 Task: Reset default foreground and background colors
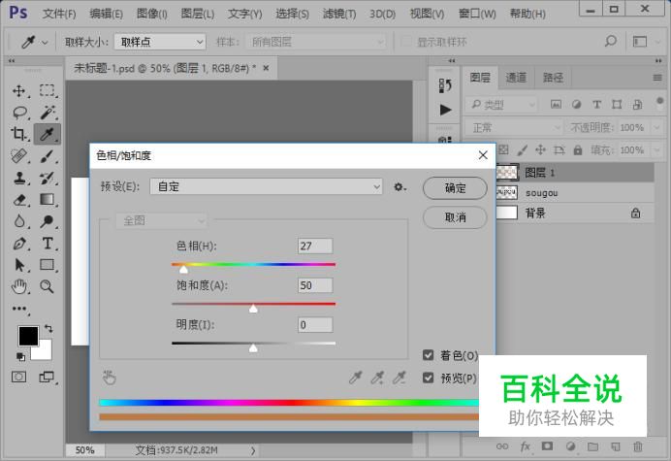click(20, 356)
